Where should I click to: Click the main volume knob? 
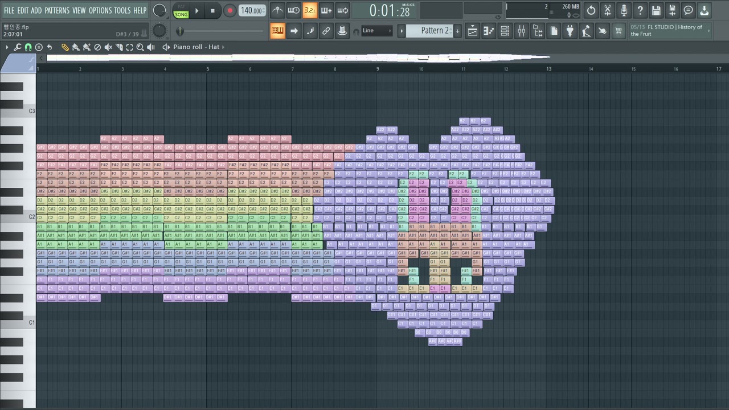(x=160, y=10)
